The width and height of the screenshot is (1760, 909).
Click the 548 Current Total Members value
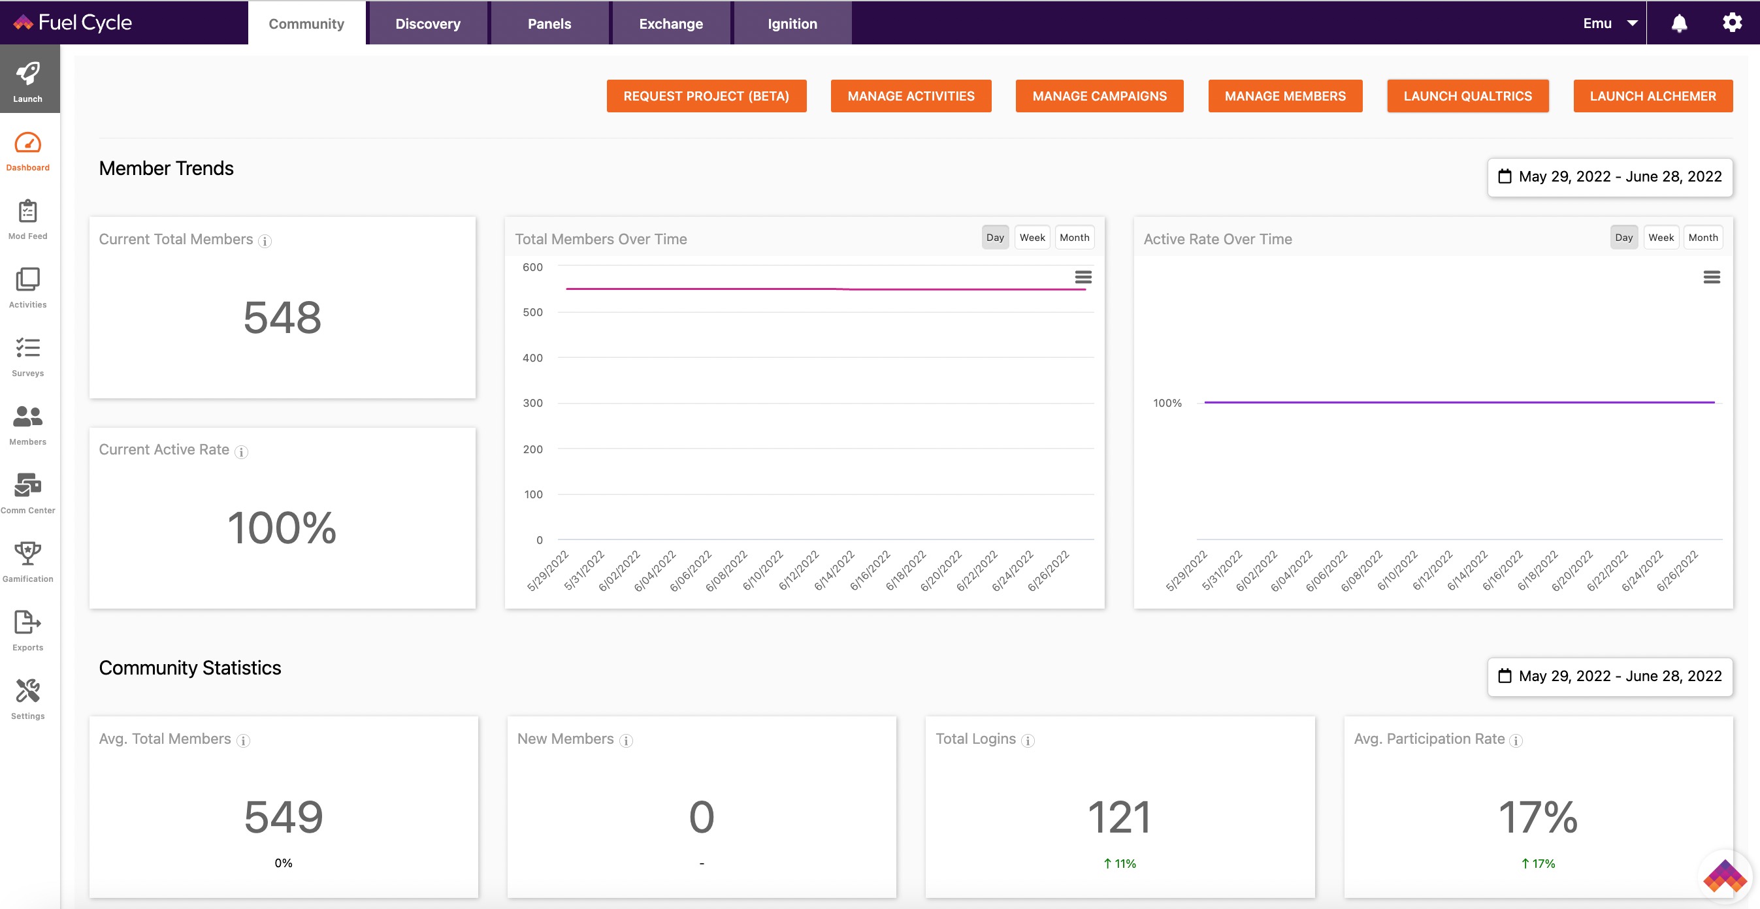(282, 317)
